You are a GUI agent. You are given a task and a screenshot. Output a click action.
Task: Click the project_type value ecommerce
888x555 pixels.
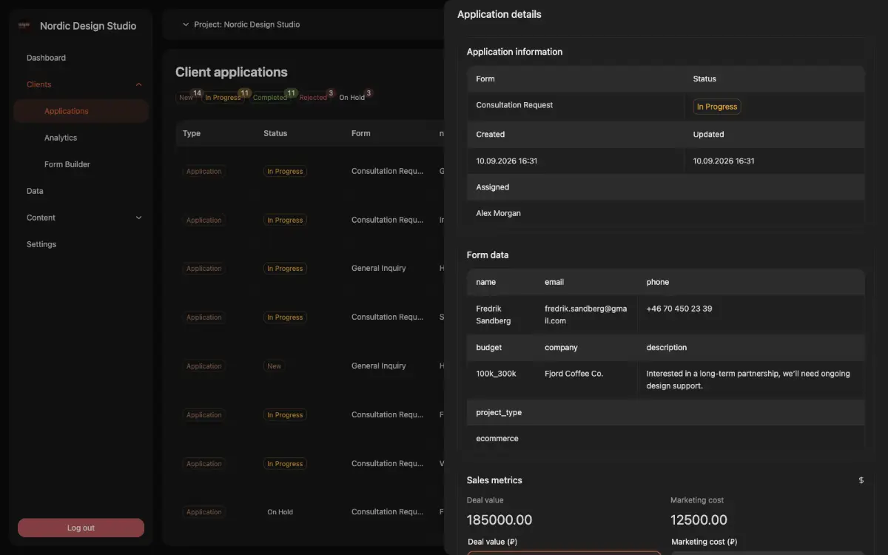(x=497, y=438)
